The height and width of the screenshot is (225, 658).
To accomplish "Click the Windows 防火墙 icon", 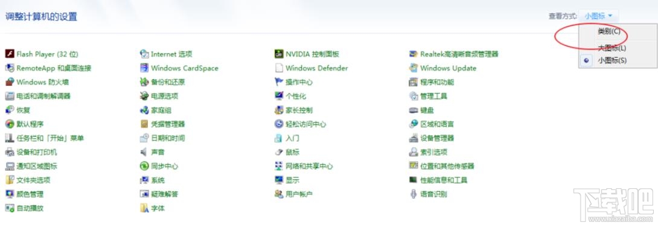I will [x=10, y=82].
